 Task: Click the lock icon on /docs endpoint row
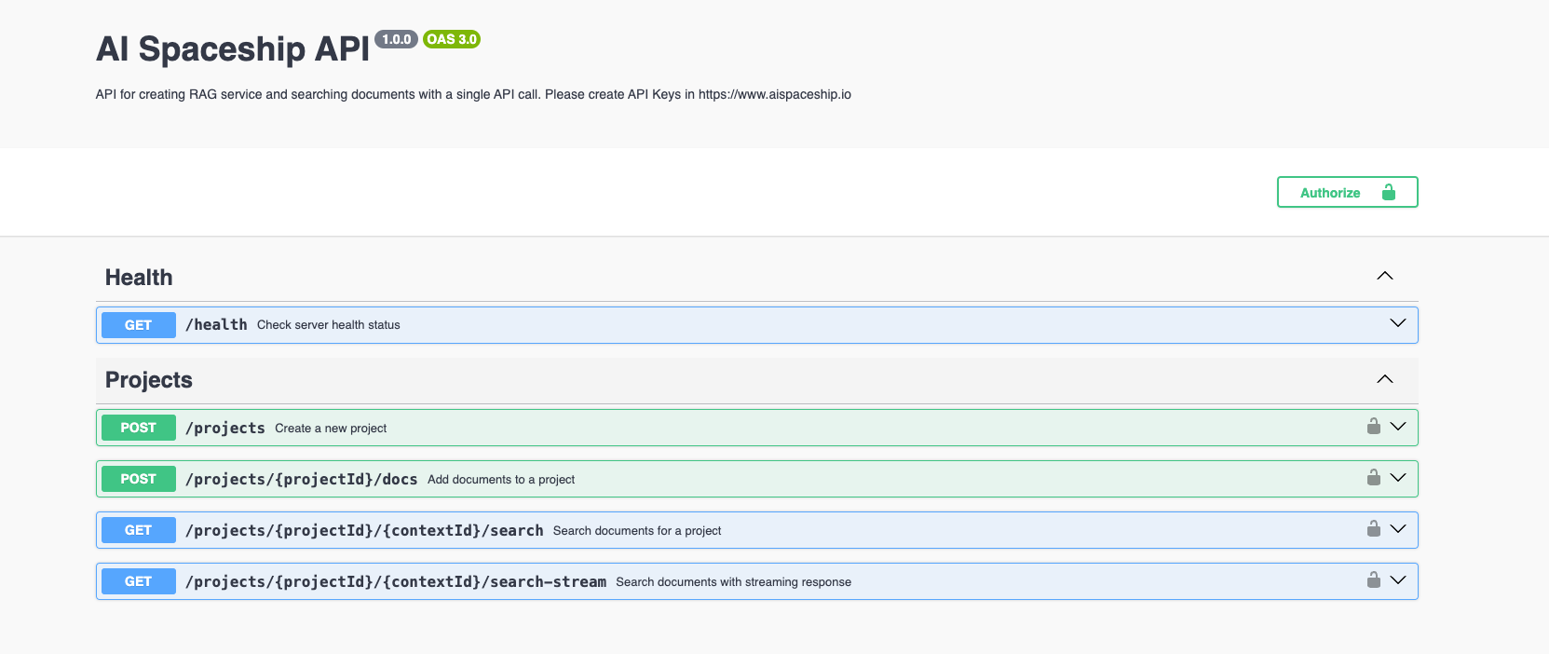tap(1374, 477)
